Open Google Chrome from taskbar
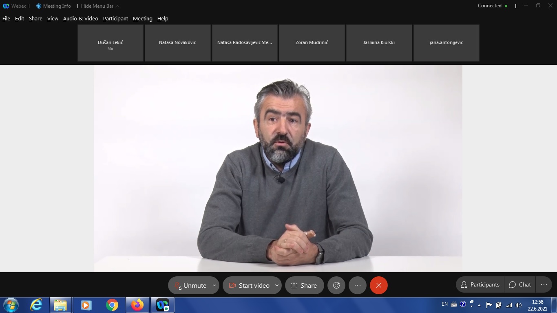The height and width of the screenshot is (313, 557). coord(112,305)
